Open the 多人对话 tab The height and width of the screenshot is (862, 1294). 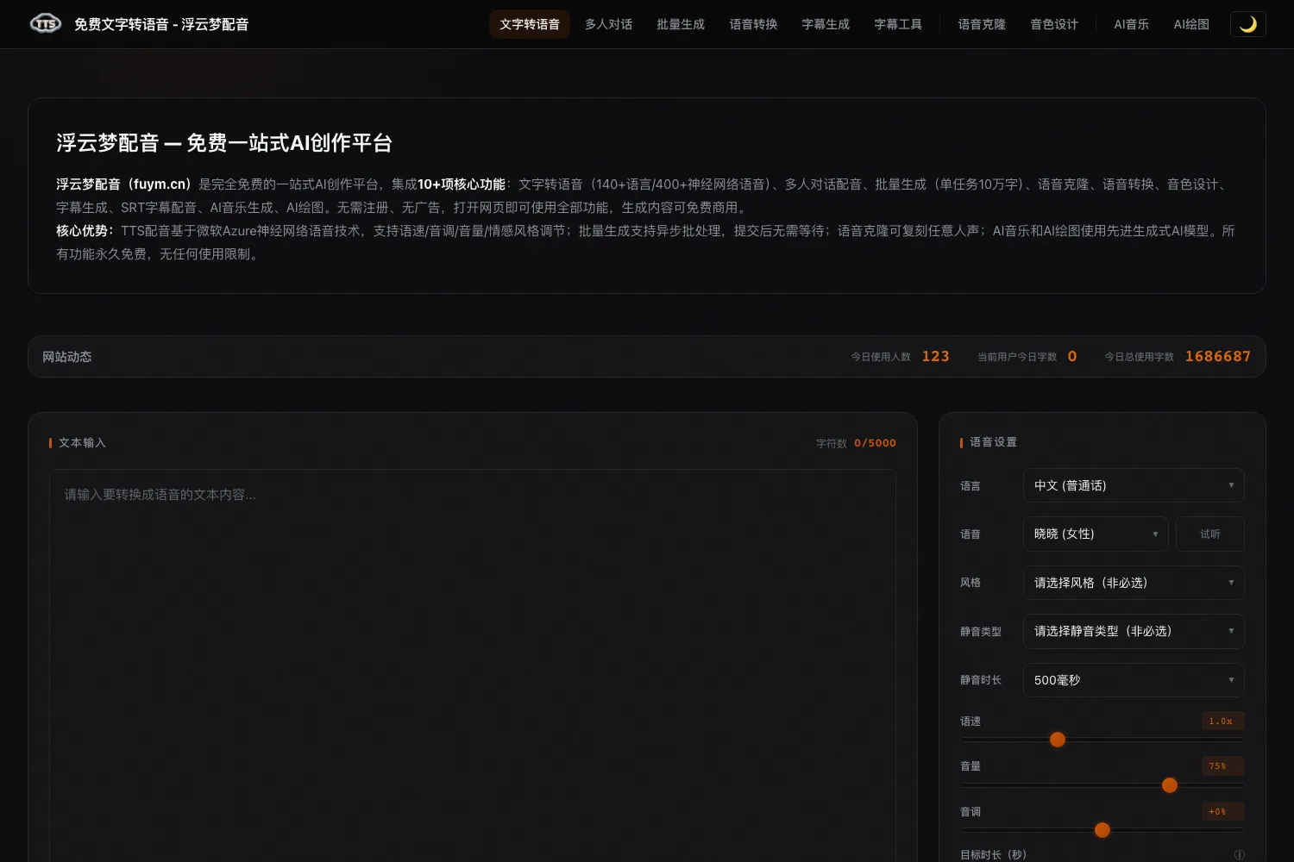point(608,24)
